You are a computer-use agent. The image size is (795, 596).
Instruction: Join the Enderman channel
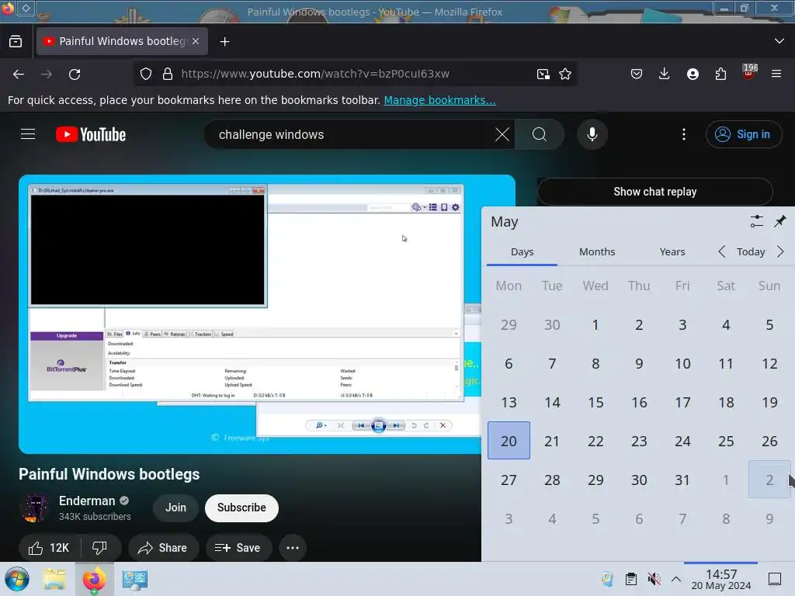click(x=175, y=508)
